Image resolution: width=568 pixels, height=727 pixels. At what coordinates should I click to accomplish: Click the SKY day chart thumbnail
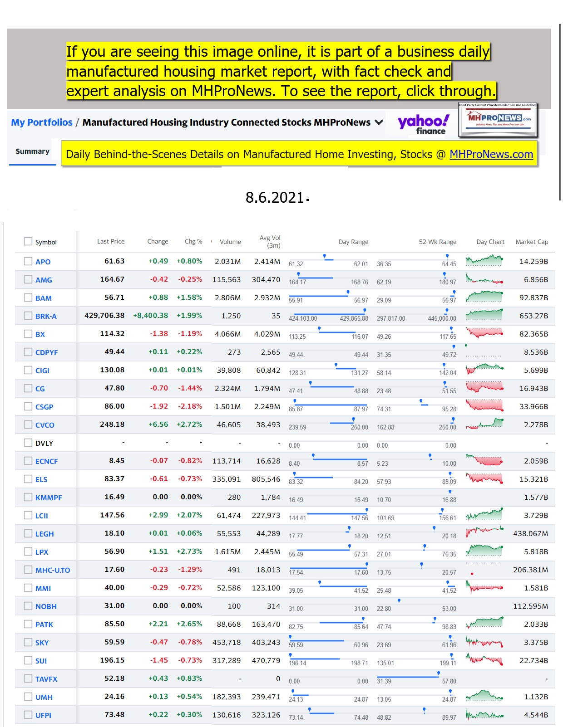click(484, 642)
